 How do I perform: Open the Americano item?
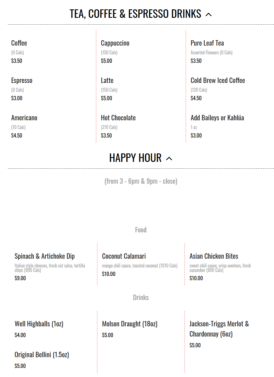[24, 118]
